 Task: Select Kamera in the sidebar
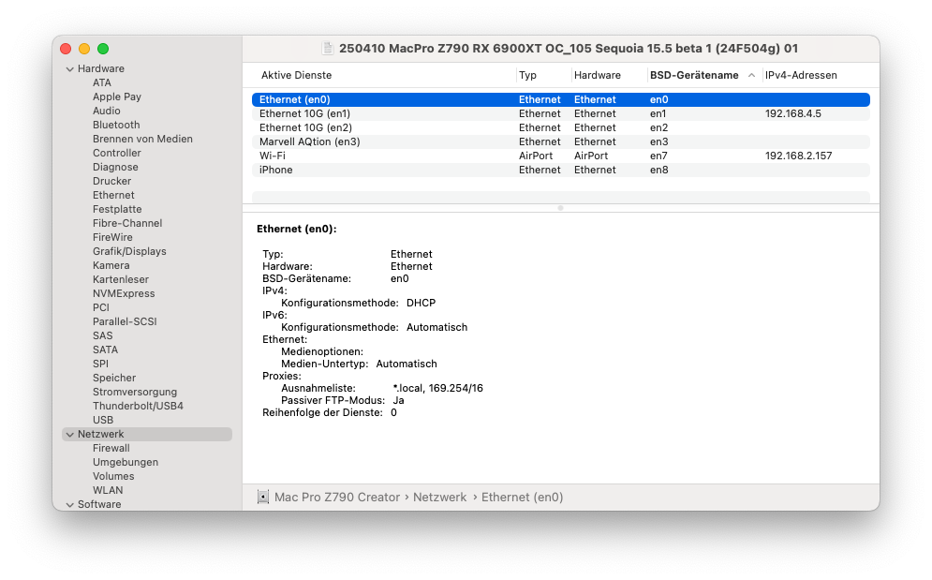click(x=111, y=265)
